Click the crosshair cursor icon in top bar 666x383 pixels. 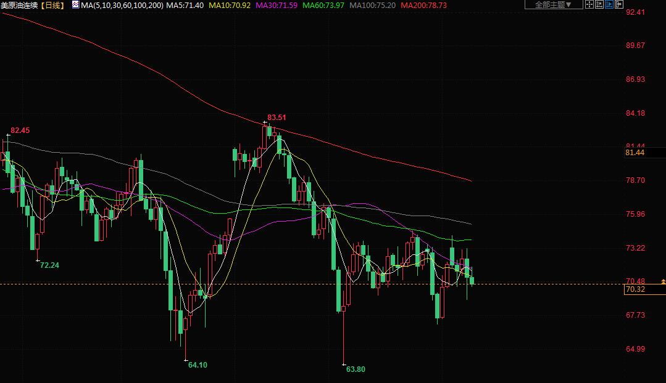(589, 4)
